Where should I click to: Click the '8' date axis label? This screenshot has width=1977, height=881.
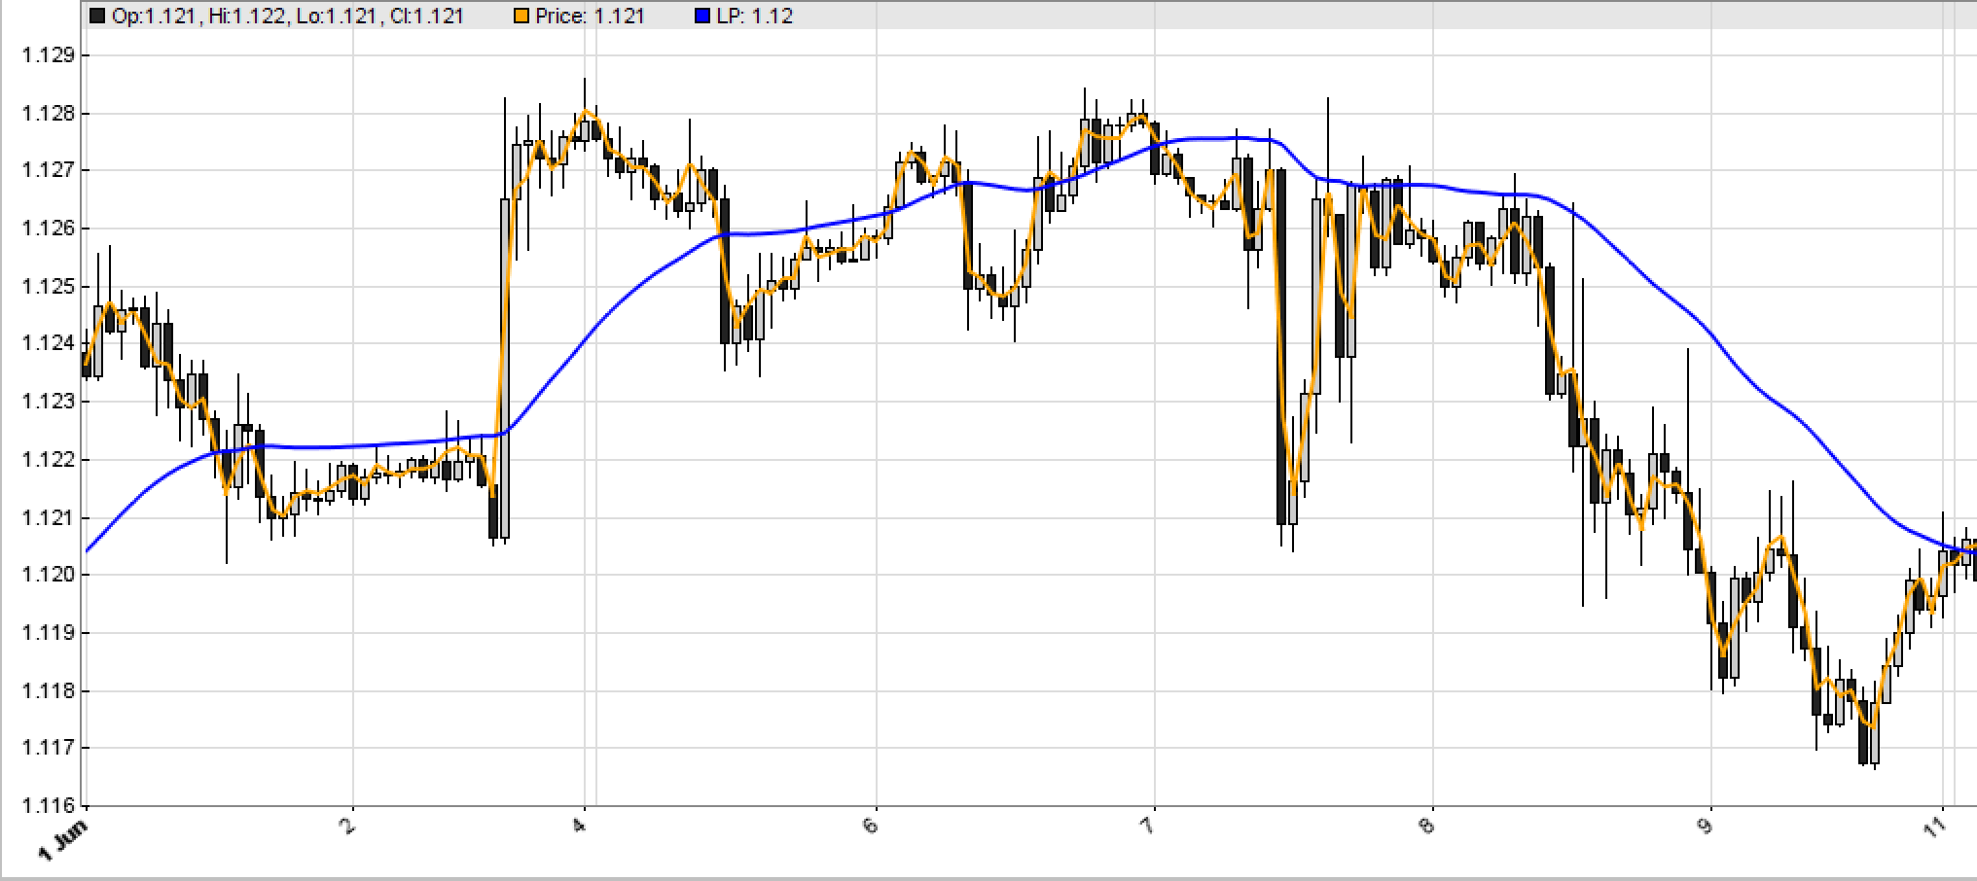tap(1426, 826)
